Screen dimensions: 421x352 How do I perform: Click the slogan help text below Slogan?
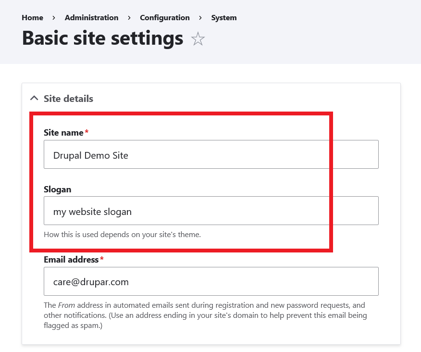[x=122, y=234]
